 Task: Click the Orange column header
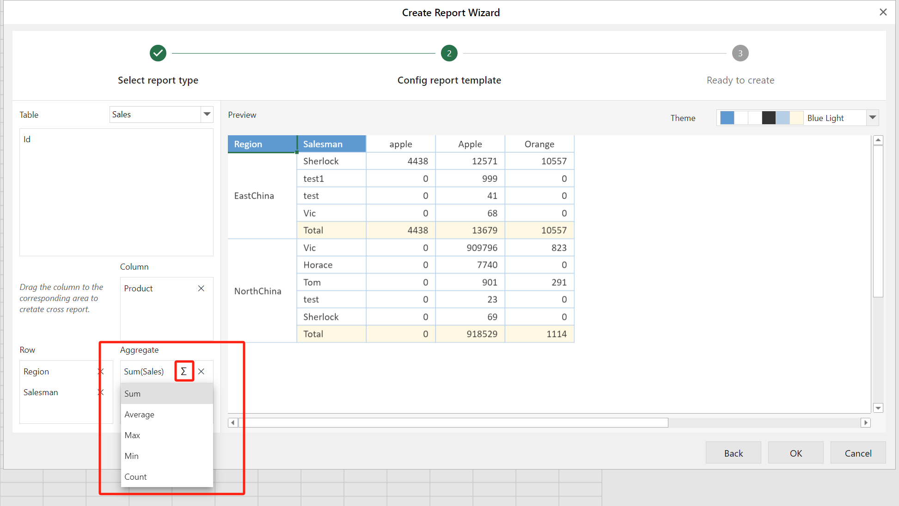coord(539,144)
